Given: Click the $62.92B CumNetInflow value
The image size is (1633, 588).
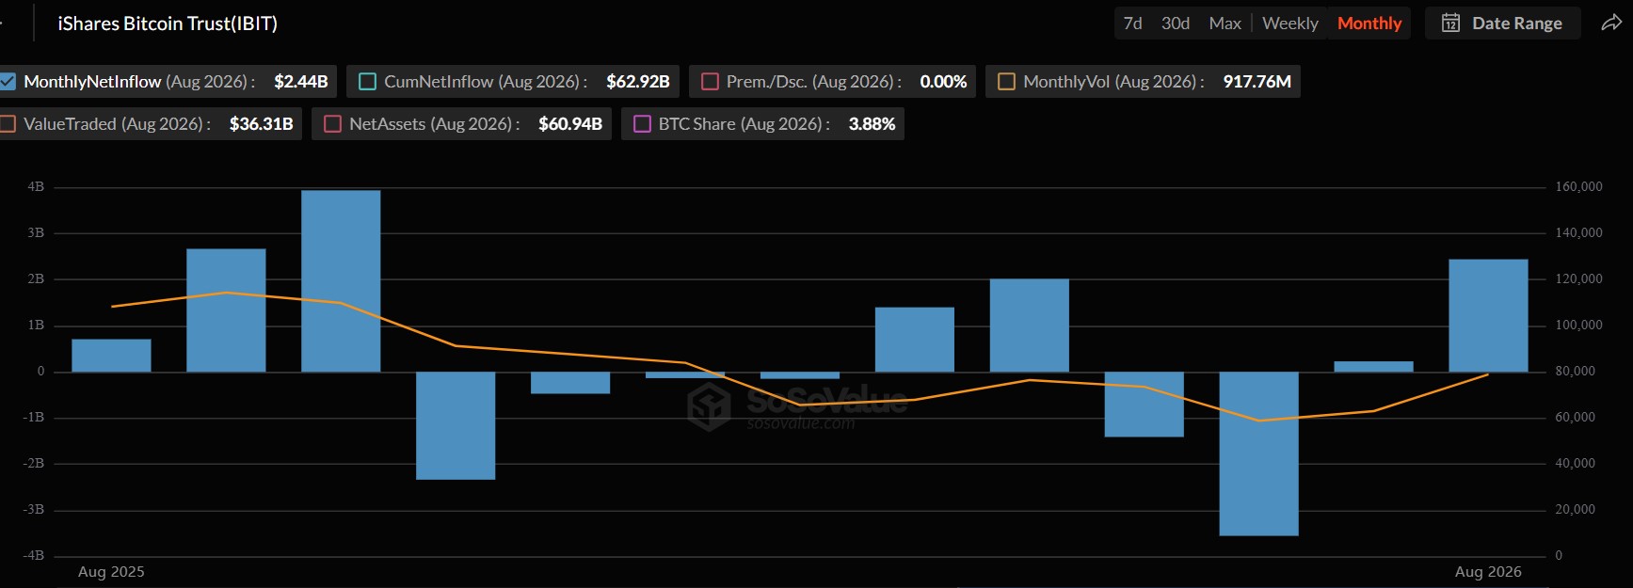Looking at the screenshot, I should coord(638,82).
